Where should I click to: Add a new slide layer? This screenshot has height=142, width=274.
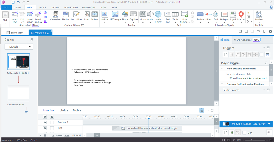[x=226, y=133]
